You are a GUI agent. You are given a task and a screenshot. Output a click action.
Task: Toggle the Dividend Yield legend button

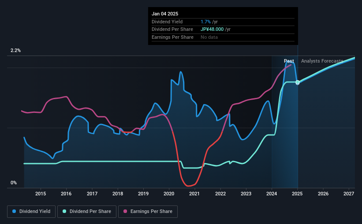(31, 212)
